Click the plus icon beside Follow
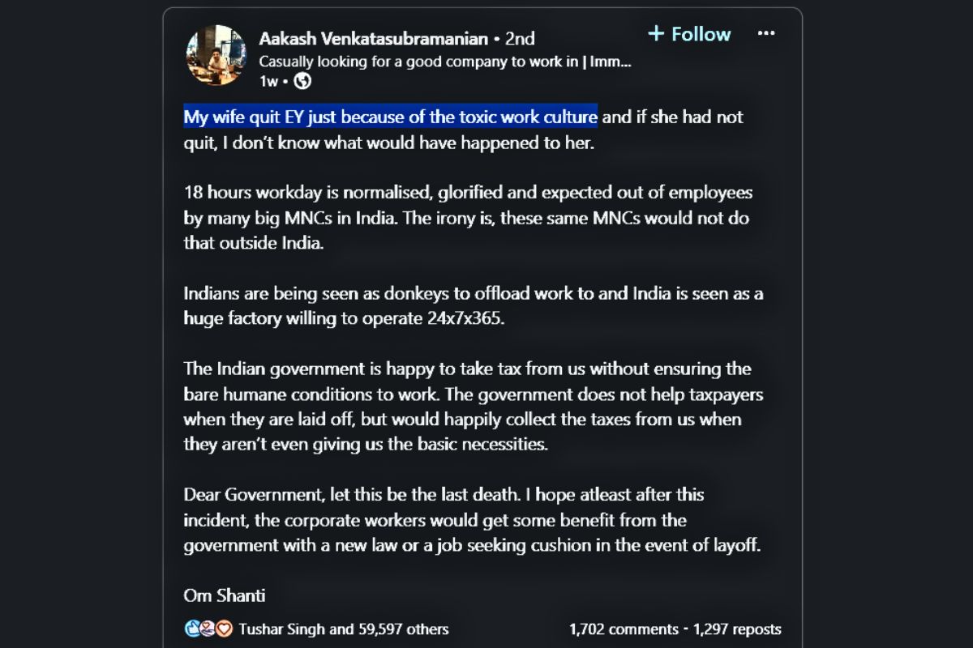This screenshot has width=973, height=648. click(x=656, y=33)
